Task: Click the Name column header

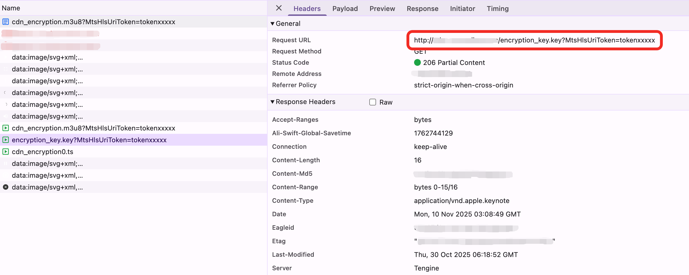Action: 11,8
